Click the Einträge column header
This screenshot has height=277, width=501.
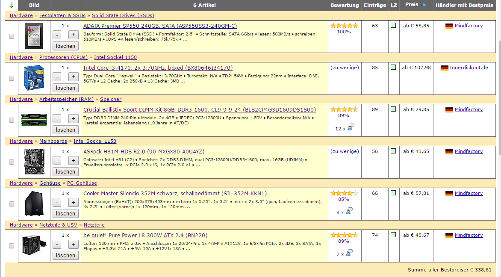coord(375,5)
